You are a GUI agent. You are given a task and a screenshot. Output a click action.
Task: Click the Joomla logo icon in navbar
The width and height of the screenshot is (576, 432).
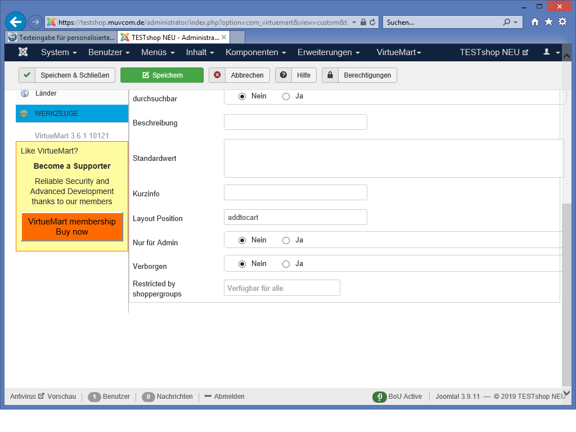point(23,52)
